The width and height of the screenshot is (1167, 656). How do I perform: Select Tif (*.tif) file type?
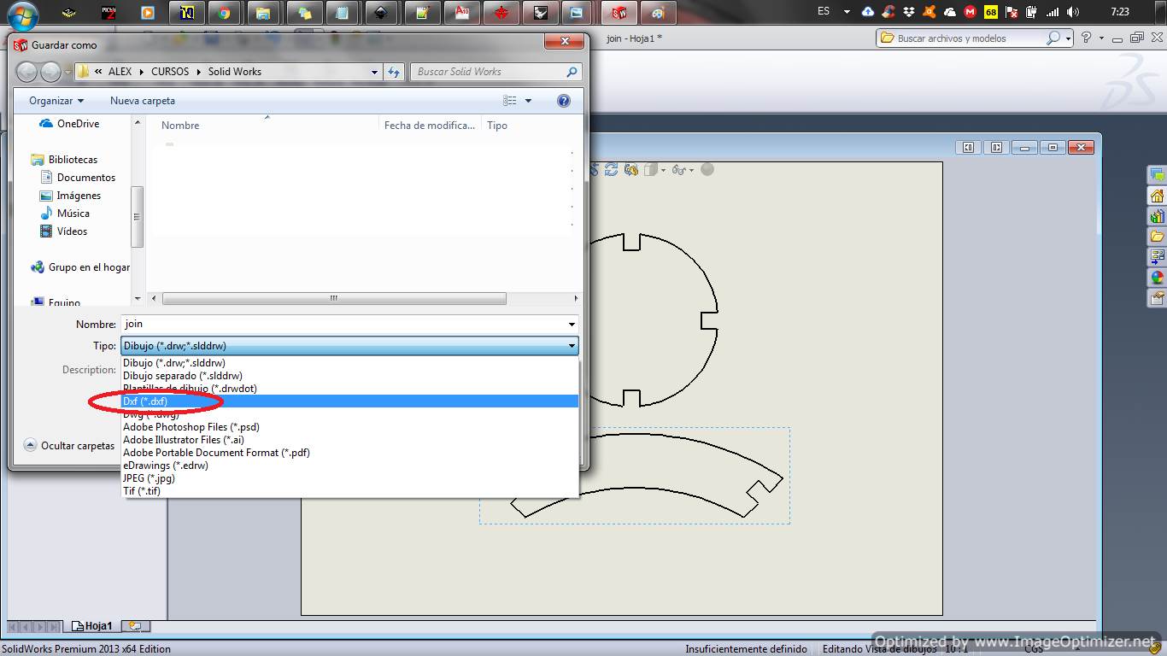[x=349, y=491]
